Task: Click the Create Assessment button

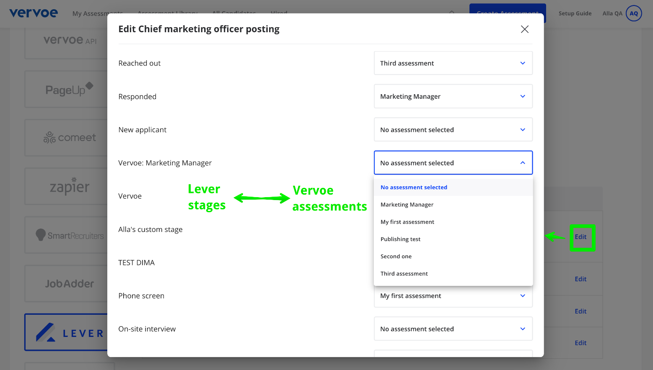Action: point(508,13)
